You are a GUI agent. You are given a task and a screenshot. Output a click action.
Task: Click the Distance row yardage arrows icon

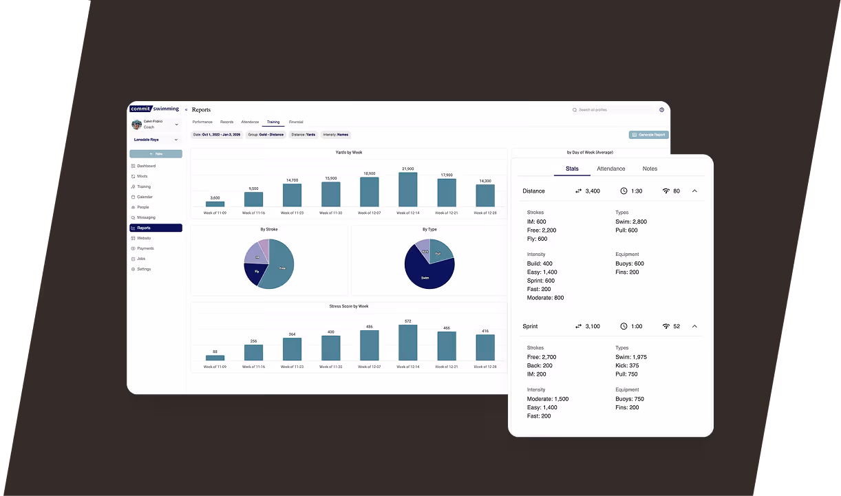click(578, 191)
